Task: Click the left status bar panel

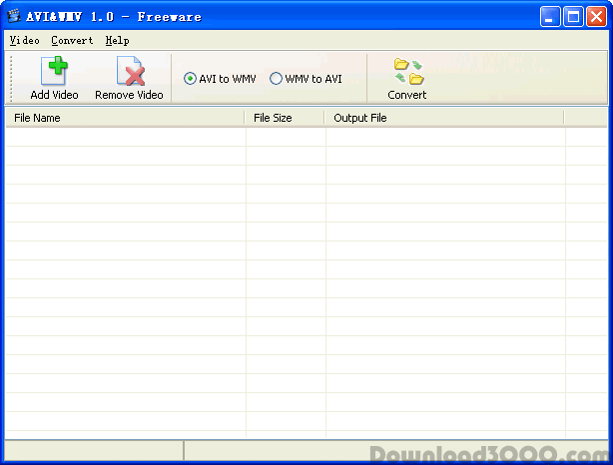Action: pyautogui.click(x=94, y=450)
